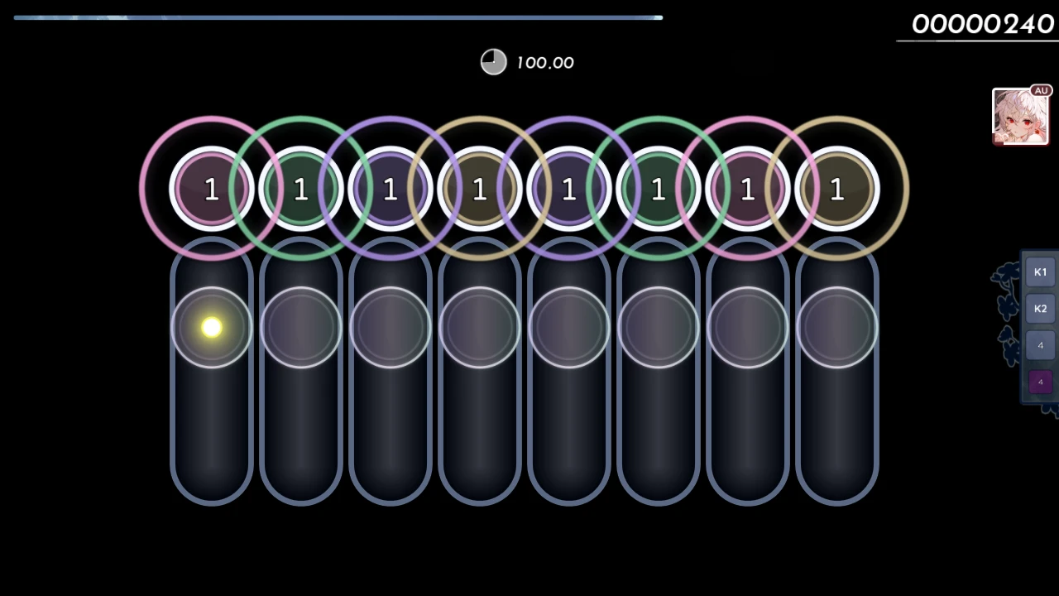This screenshot has height=596, width=1059.
Task: Tap the purple hit circle fifth from left
Action: [568, 190]
